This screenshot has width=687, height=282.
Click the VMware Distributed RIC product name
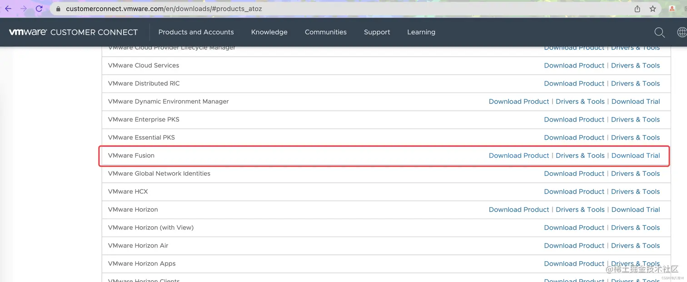point(144,83)
